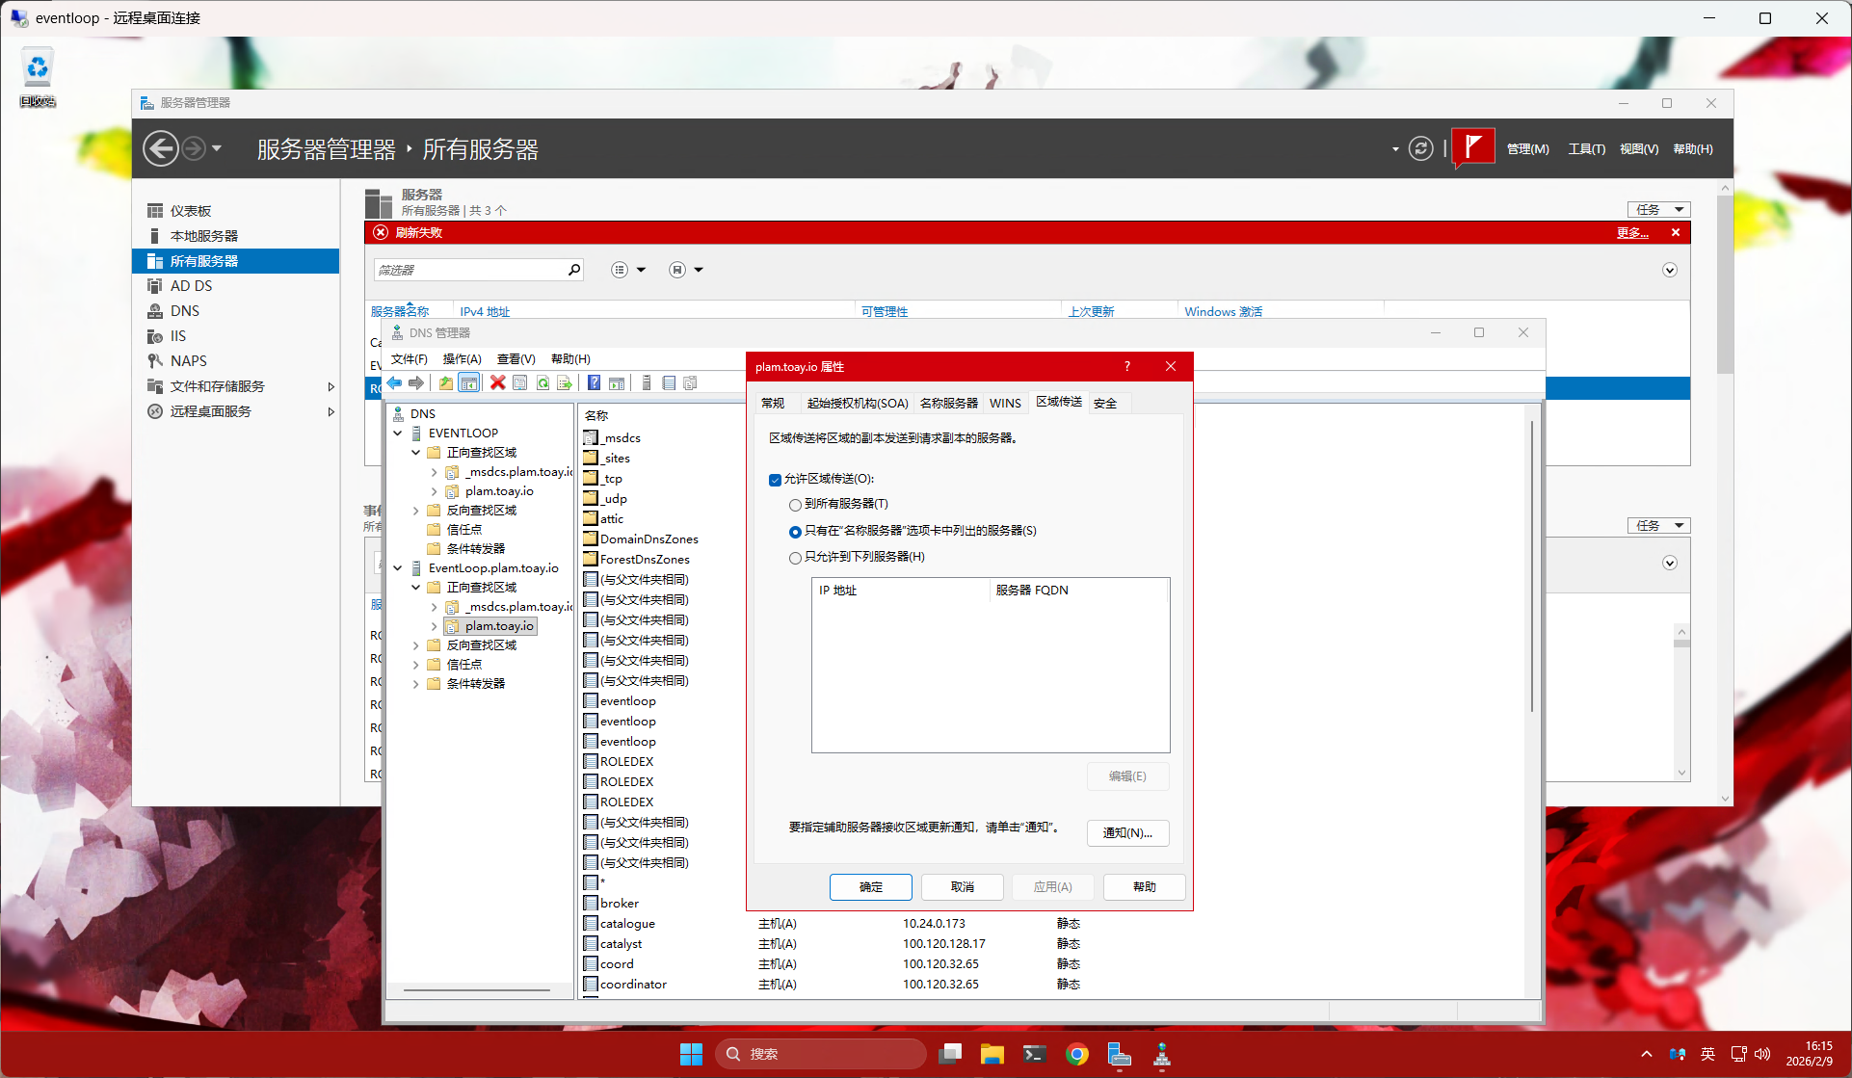Click the Server Manager refresh circle icon
This screenshot has height=1078, width=1852.
[1420, 148]
